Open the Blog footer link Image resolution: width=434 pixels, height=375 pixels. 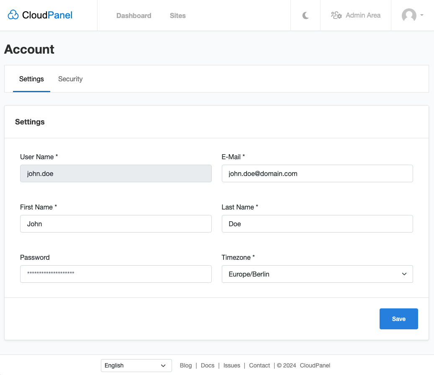(x=186, y=365)
